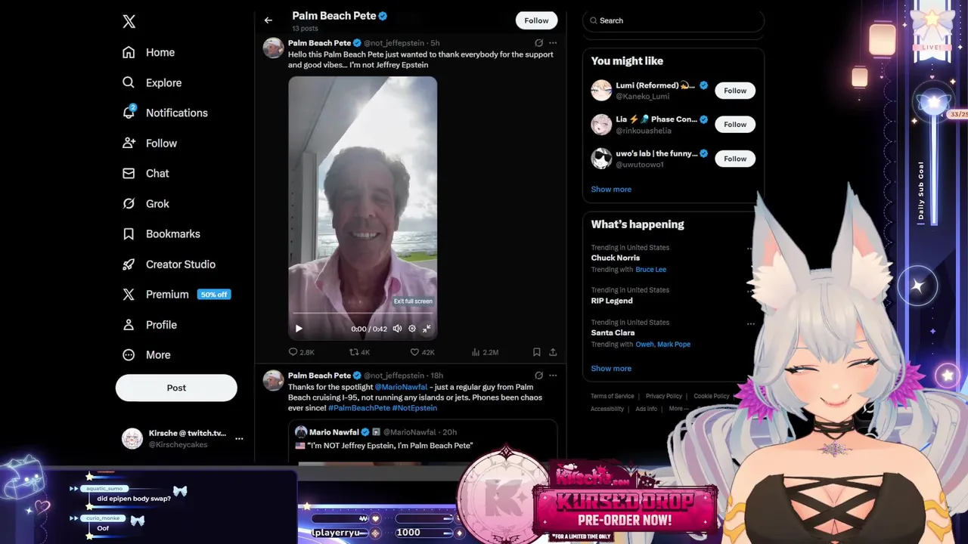Follow Lumi (Reformed)

coord(735,91)
